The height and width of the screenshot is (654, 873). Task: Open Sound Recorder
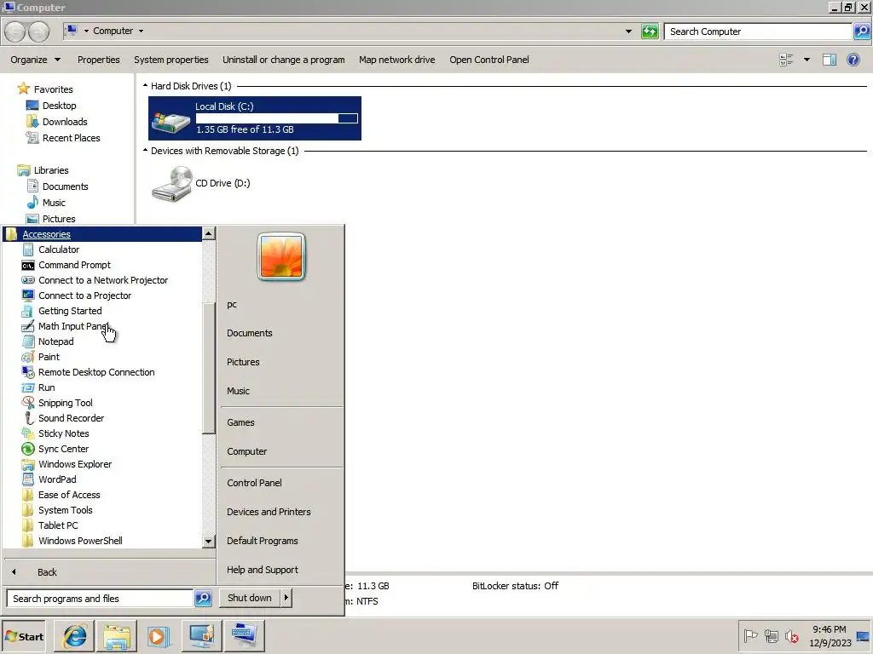click(70, 418)
